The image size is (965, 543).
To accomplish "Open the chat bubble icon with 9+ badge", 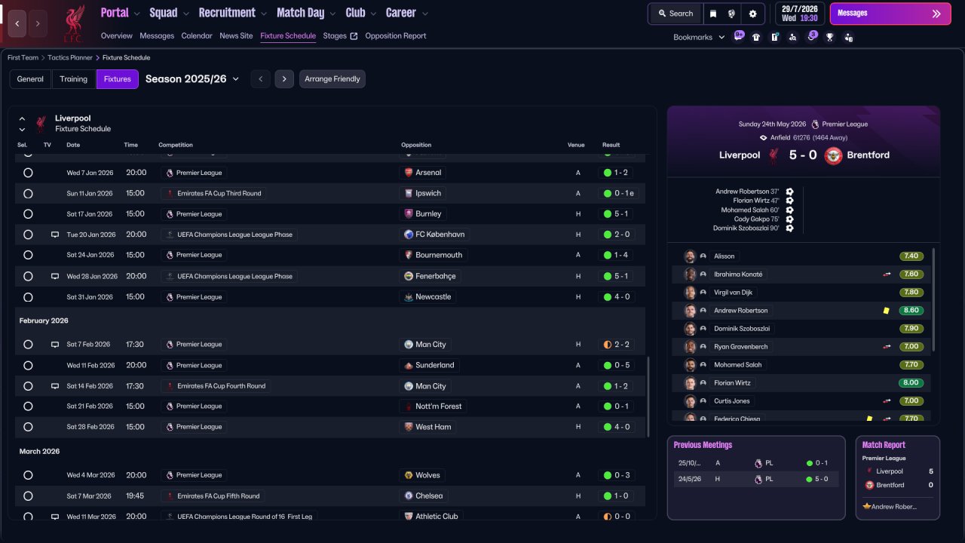I will coord(739,36).
